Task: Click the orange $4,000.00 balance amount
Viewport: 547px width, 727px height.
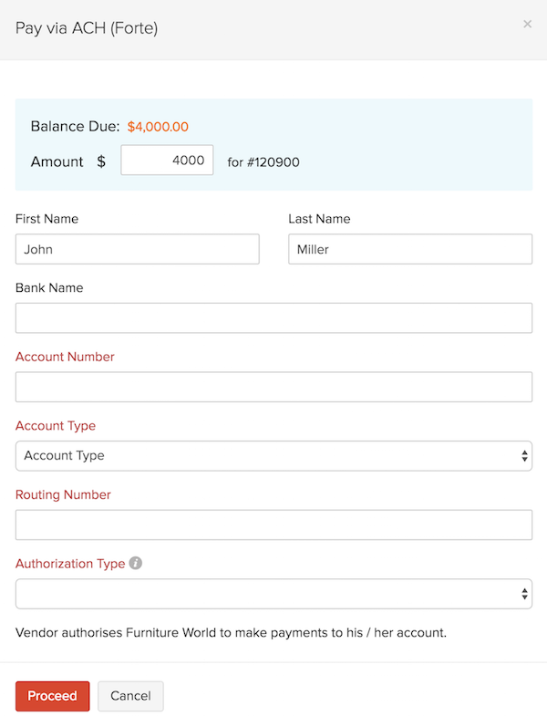Action: [x=158, y=127]
